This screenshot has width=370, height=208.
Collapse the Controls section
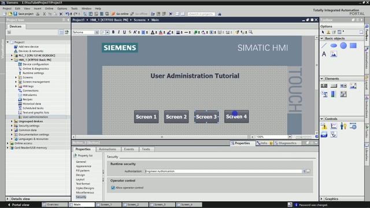322,119
